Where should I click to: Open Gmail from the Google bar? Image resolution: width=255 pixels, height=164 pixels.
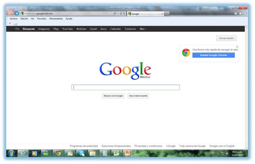pos(93,29)
